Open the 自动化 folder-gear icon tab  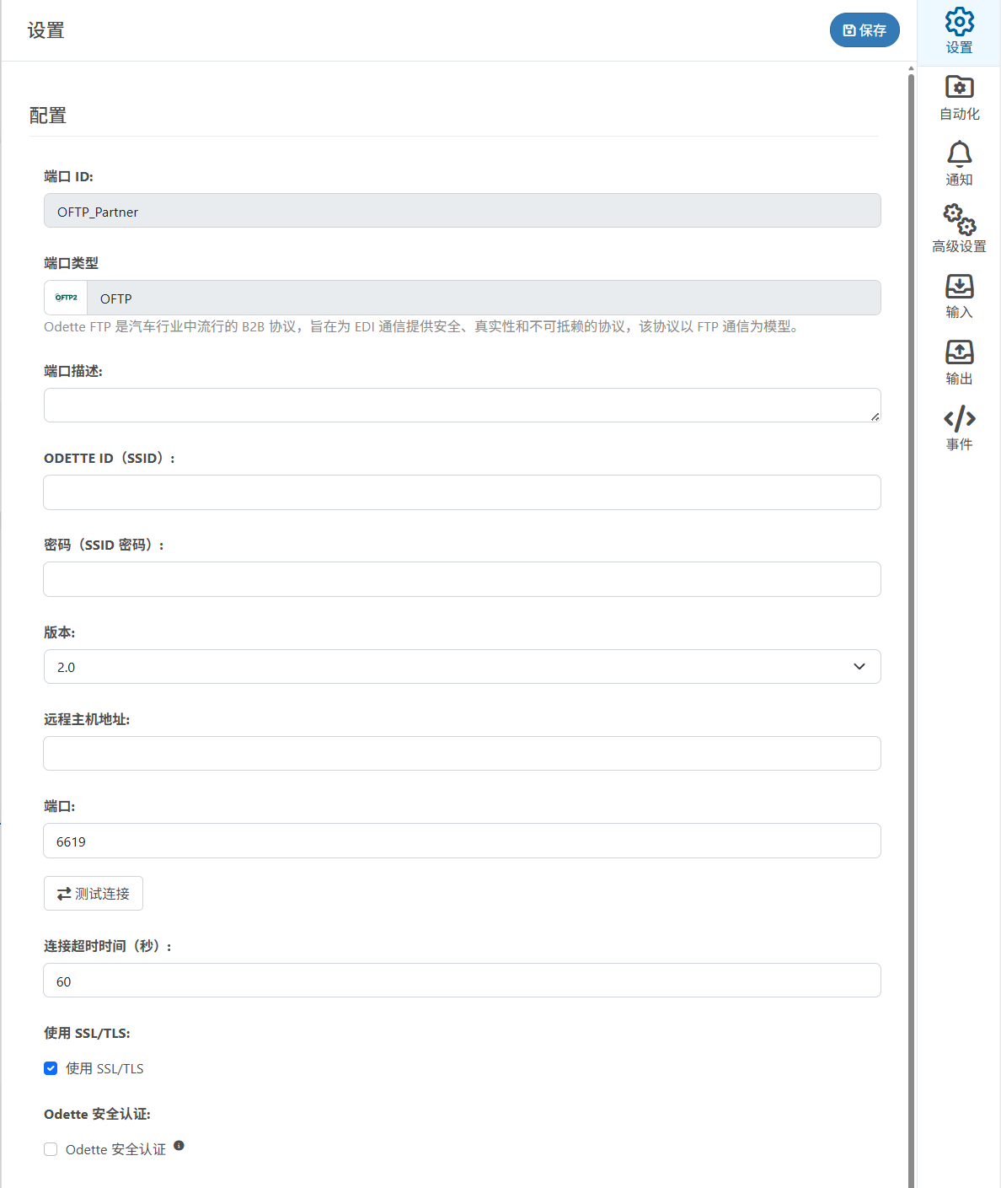[x=959, y=99]
